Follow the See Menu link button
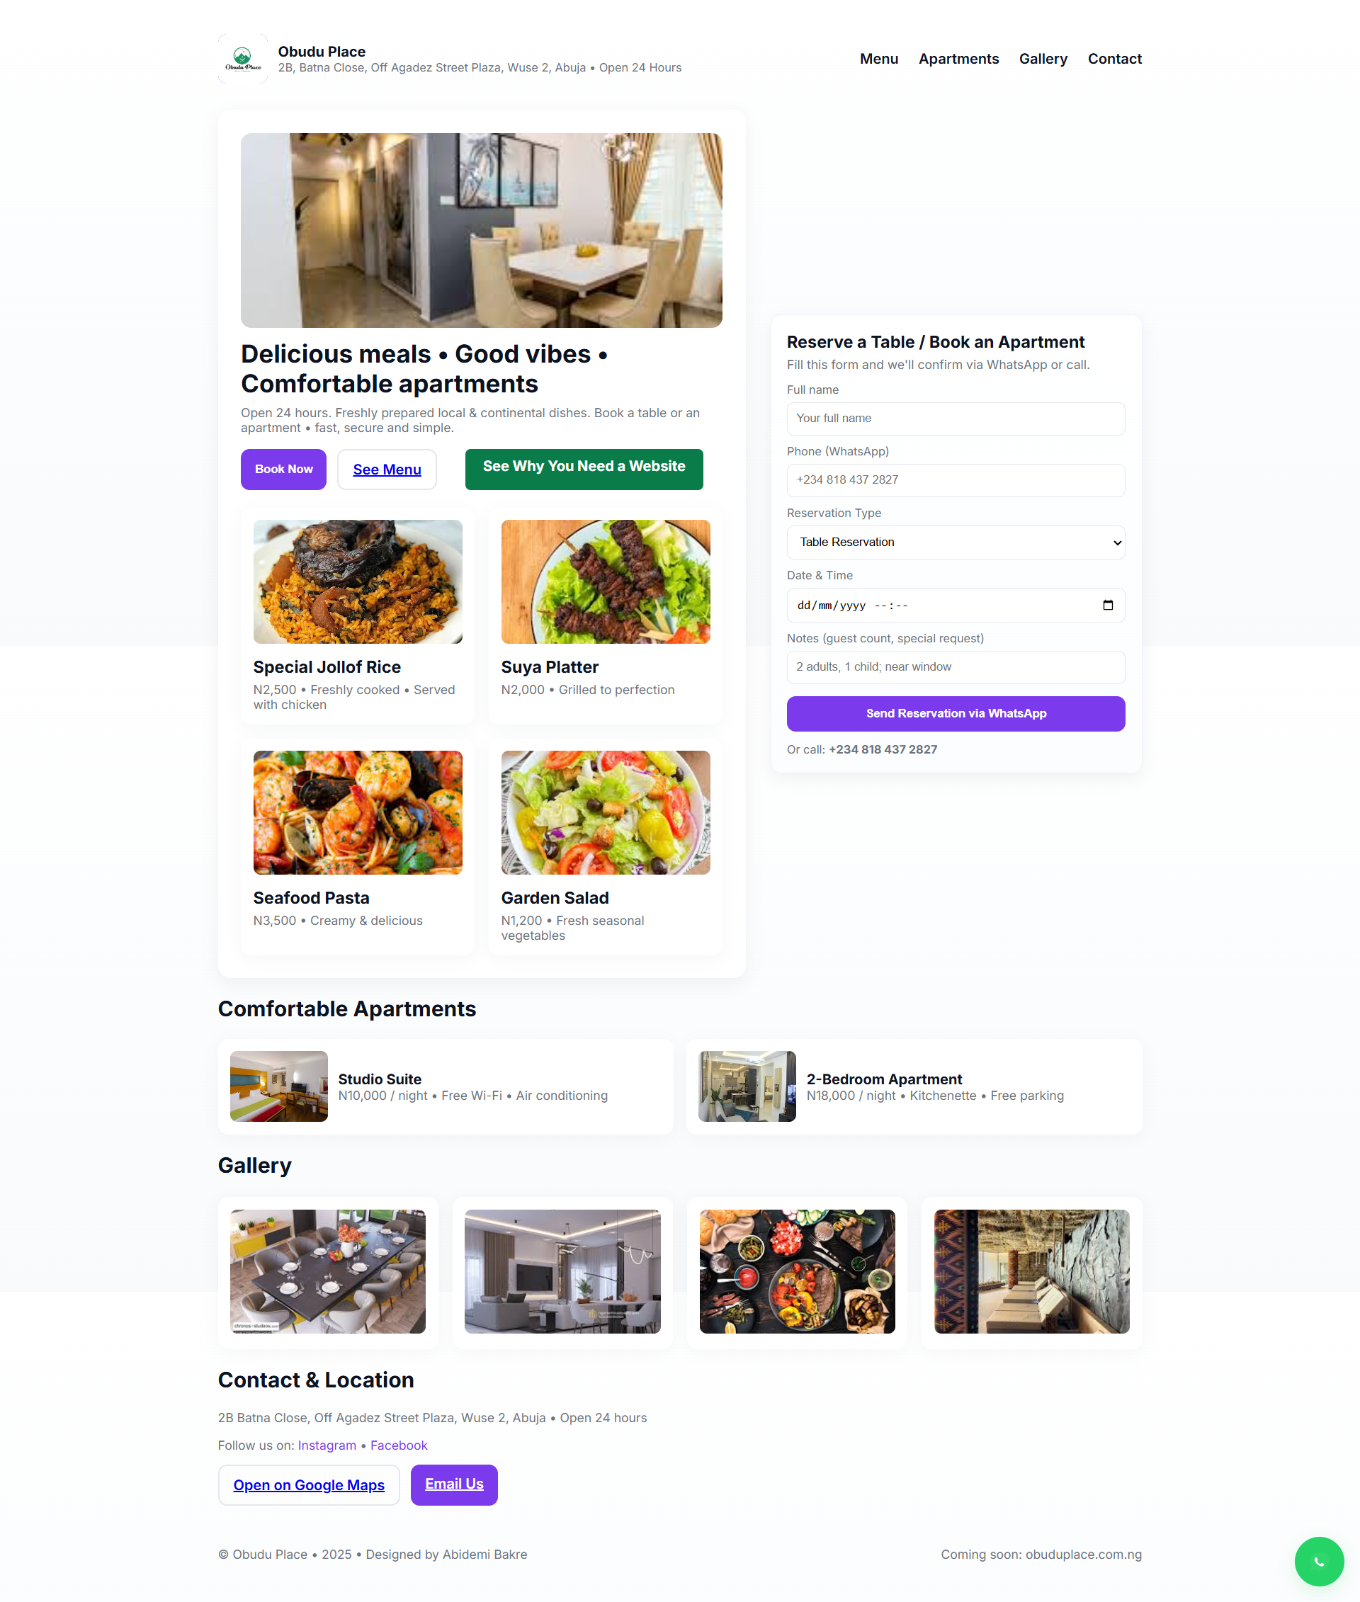The image size is (1360, 1602). [387, 469]
